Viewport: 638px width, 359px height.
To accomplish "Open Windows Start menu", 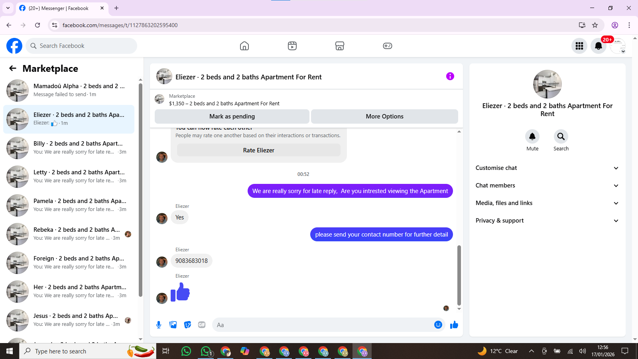I will pyautogui.click(x=10, y=351).
